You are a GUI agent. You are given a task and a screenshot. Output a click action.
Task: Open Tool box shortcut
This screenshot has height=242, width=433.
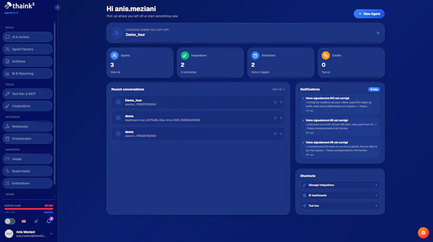(340, 206)
